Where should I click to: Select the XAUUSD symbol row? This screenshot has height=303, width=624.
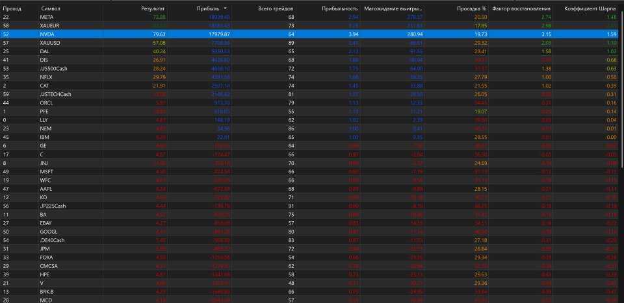pos(309,43)
